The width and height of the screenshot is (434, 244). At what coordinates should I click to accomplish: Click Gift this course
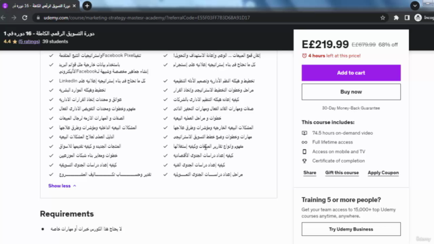point(342,173)
